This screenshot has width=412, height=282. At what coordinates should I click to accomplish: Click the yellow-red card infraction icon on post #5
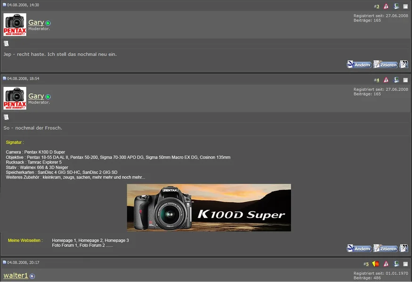coord(375,264)
